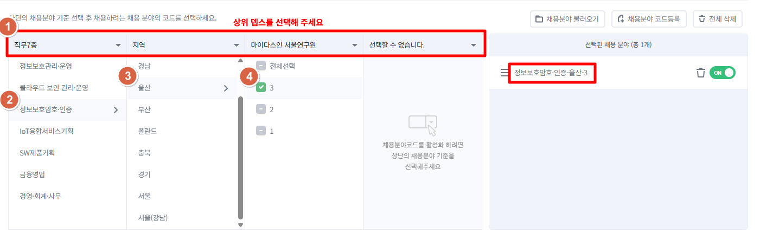Click the arrow next to 정보보호암호·인증
Viewport: 760px width, 240px height.
point(116,110)
